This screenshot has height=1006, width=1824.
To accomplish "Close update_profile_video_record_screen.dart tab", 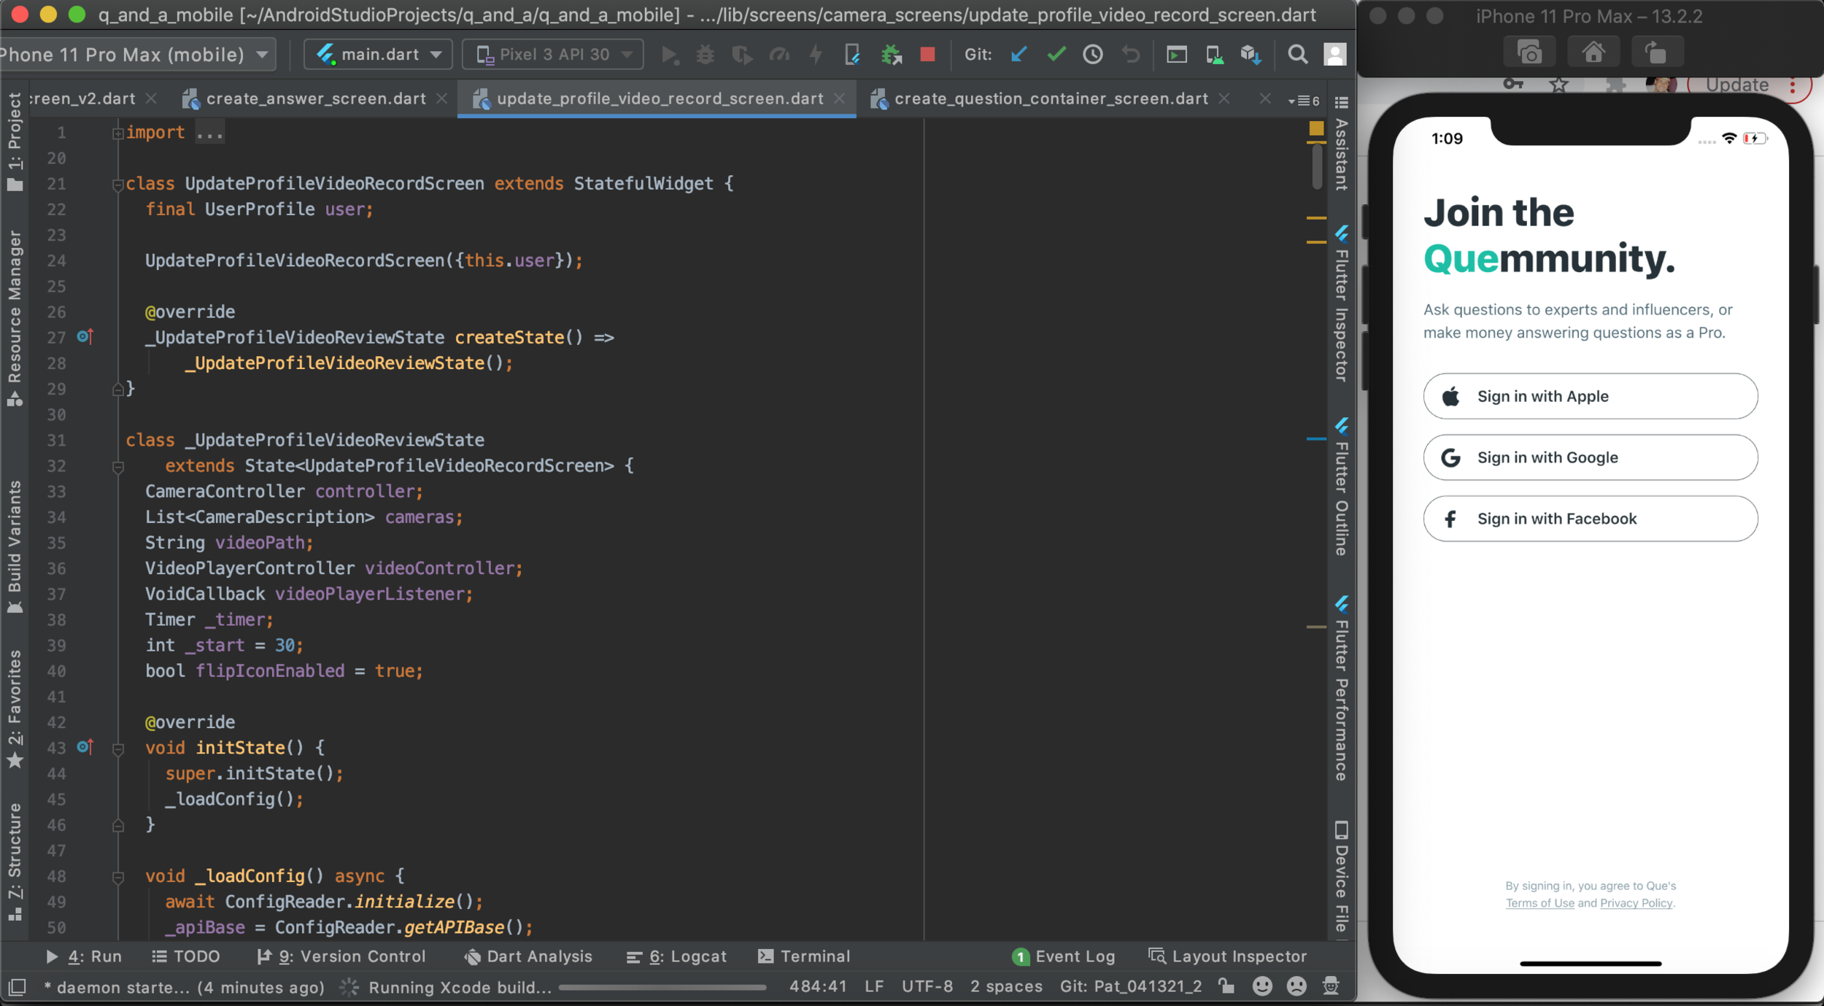I will pyautogui.click(x=840, y=98).
